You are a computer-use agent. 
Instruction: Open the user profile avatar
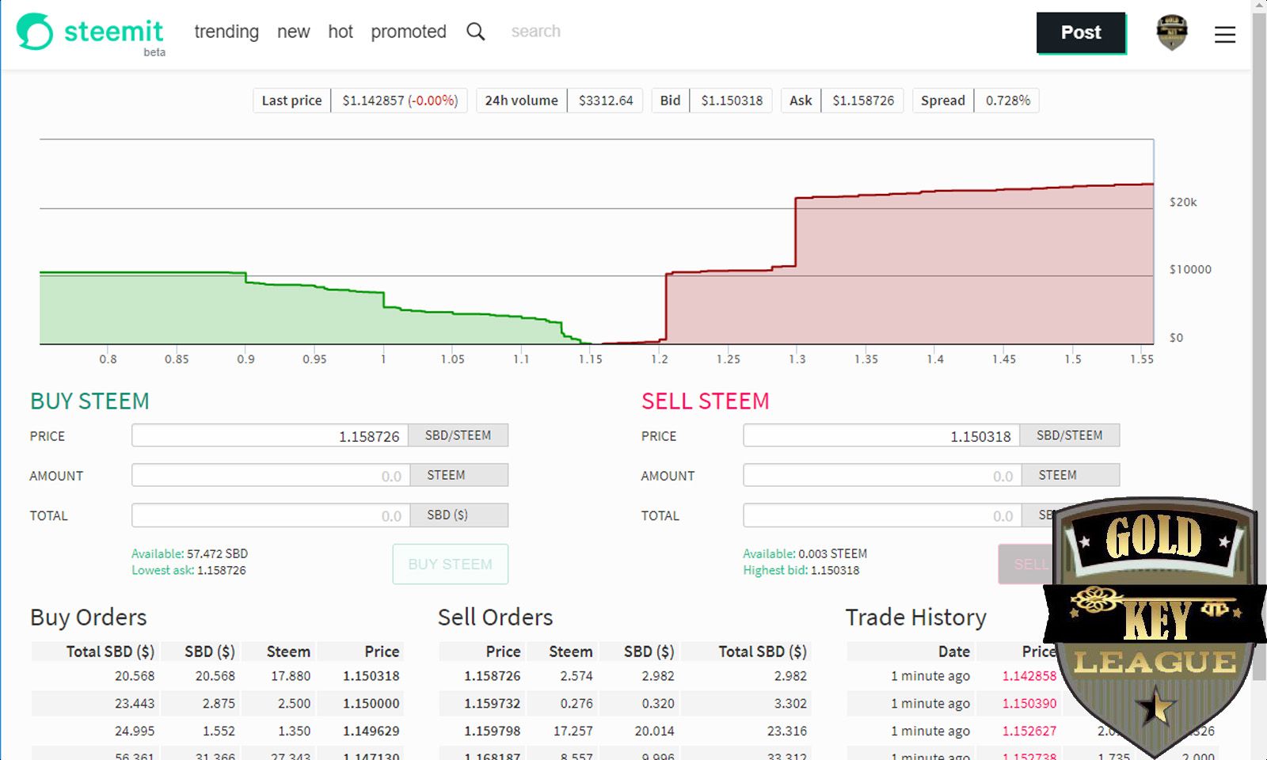(x=1172, y=32)
